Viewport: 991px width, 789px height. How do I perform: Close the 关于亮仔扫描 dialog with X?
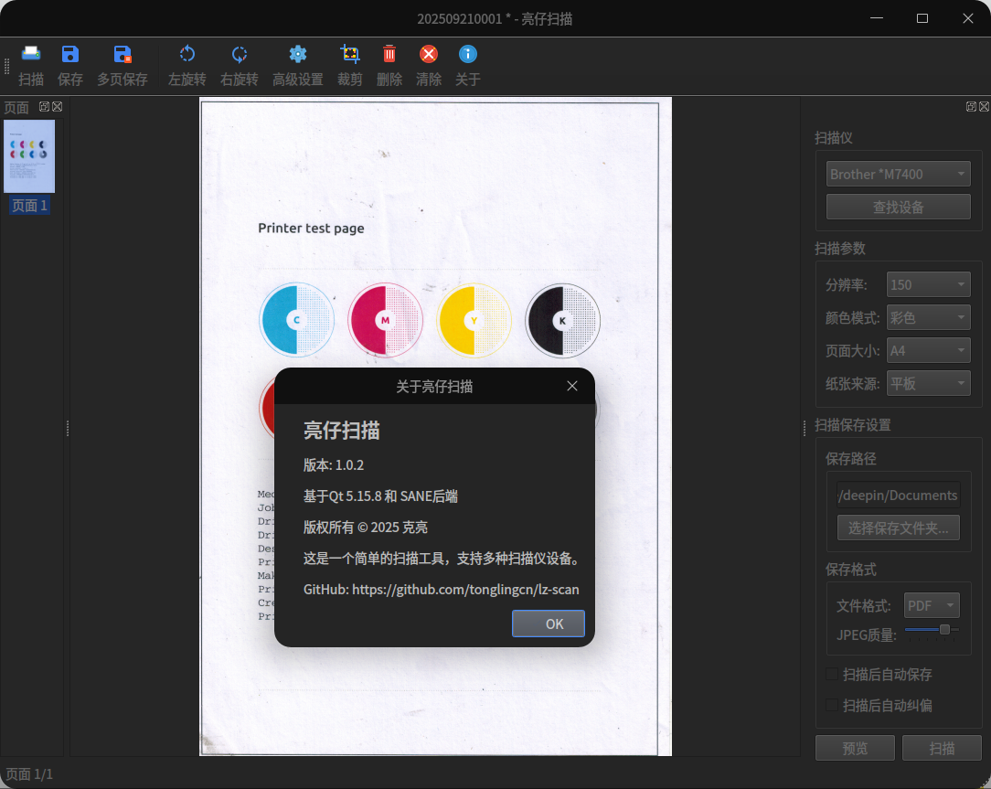click(x=572, y=386)
